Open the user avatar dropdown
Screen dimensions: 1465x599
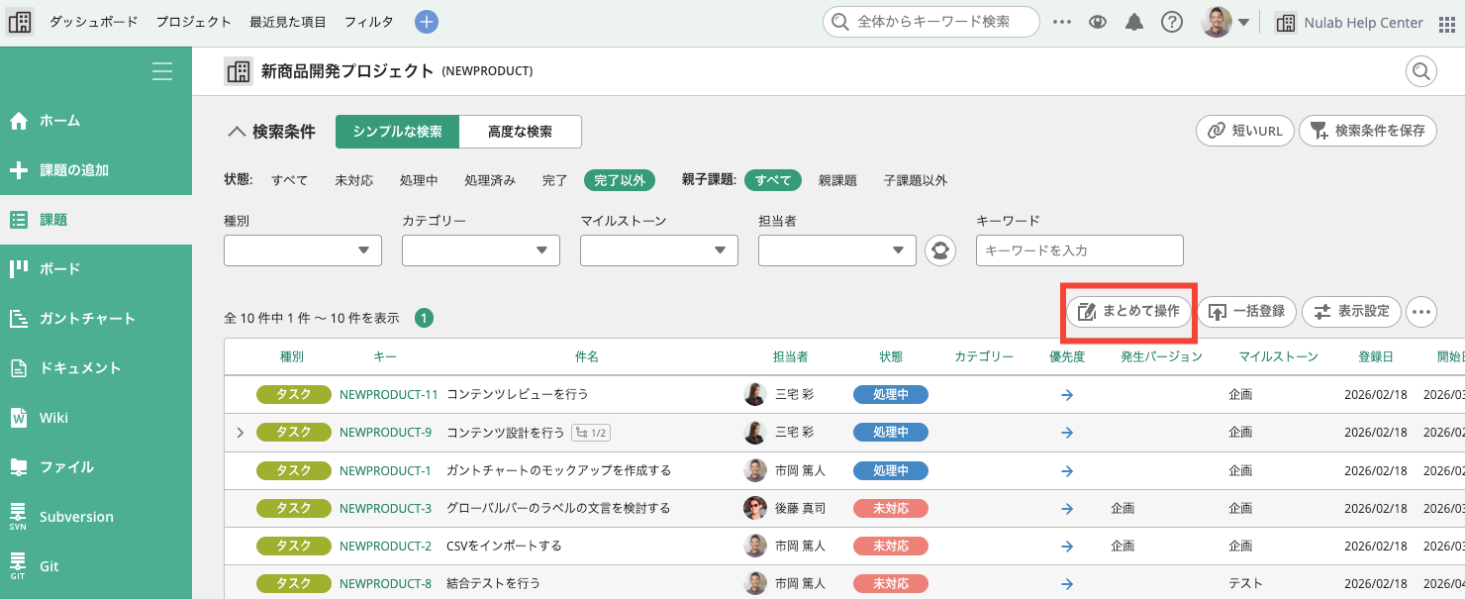(1225, 22)
